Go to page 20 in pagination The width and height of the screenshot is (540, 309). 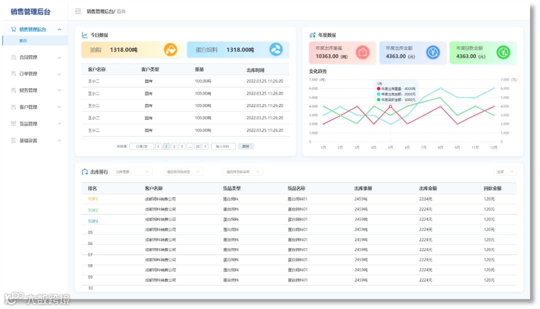point(197,146)
